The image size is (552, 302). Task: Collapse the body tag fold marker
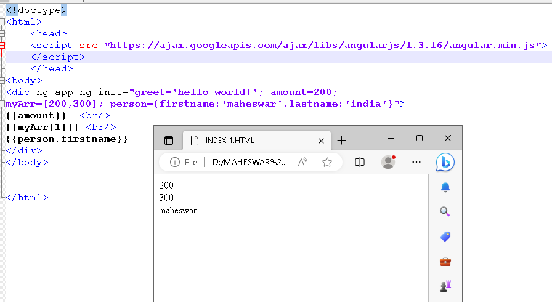pyautogui.click(x=2, y=80)
